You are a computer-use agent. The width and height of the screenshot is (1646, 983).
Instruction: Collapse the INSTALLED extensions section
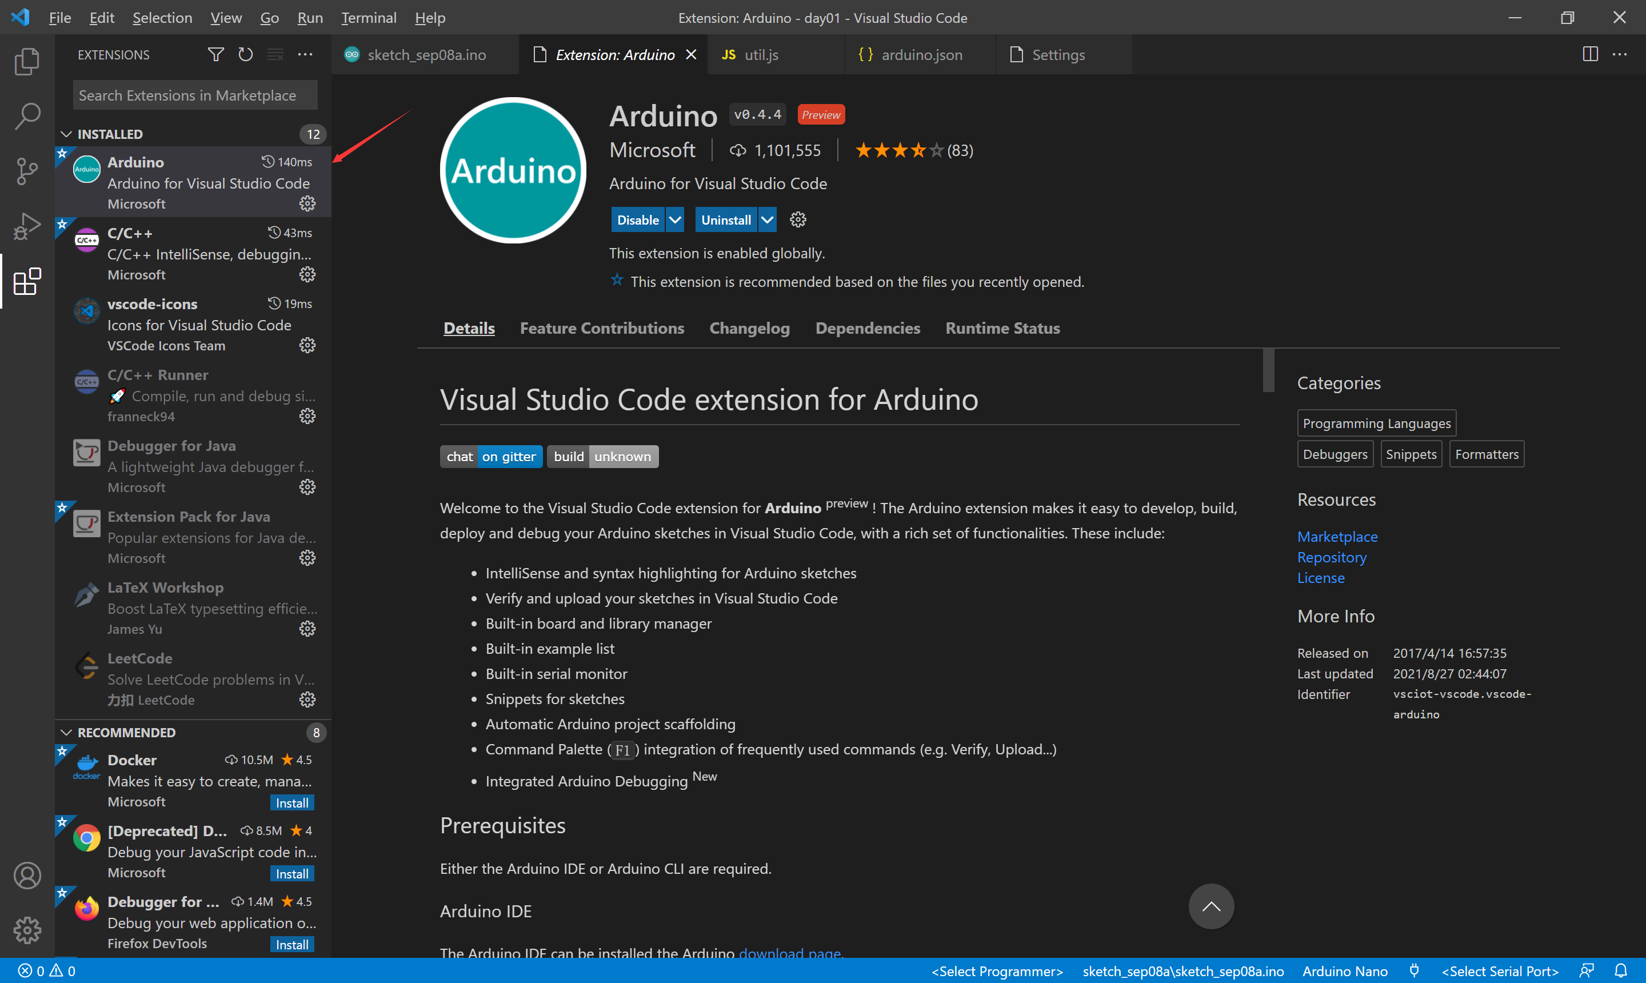tap(66, 134)
